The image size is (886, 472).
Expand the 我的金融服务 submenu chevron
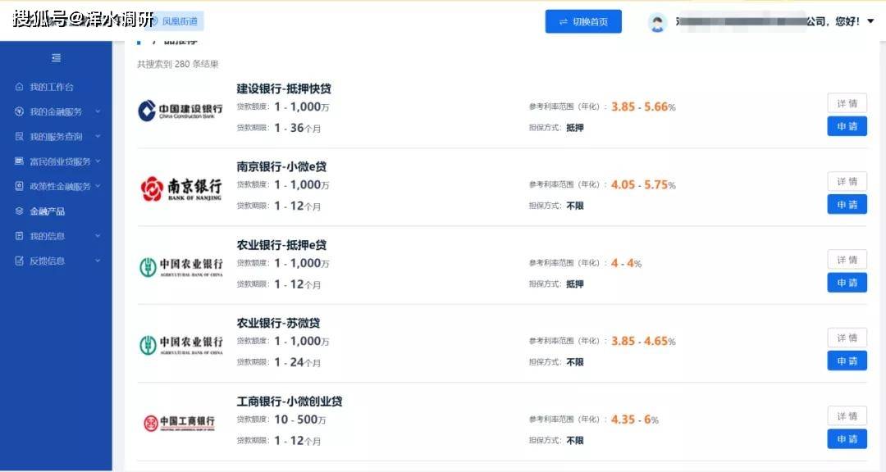tap(98, 111)
